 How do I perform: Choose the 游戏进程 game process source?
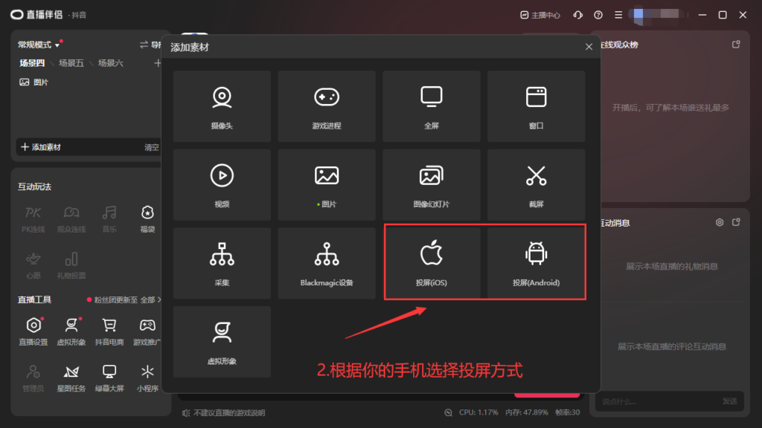click(327, 106)
